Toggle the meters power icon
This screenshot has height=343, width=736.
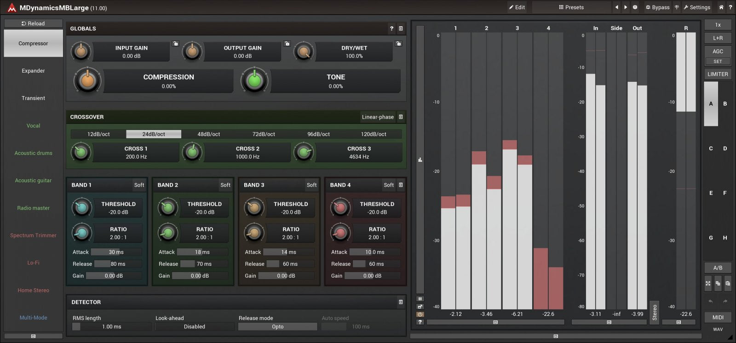click(420, 314)
